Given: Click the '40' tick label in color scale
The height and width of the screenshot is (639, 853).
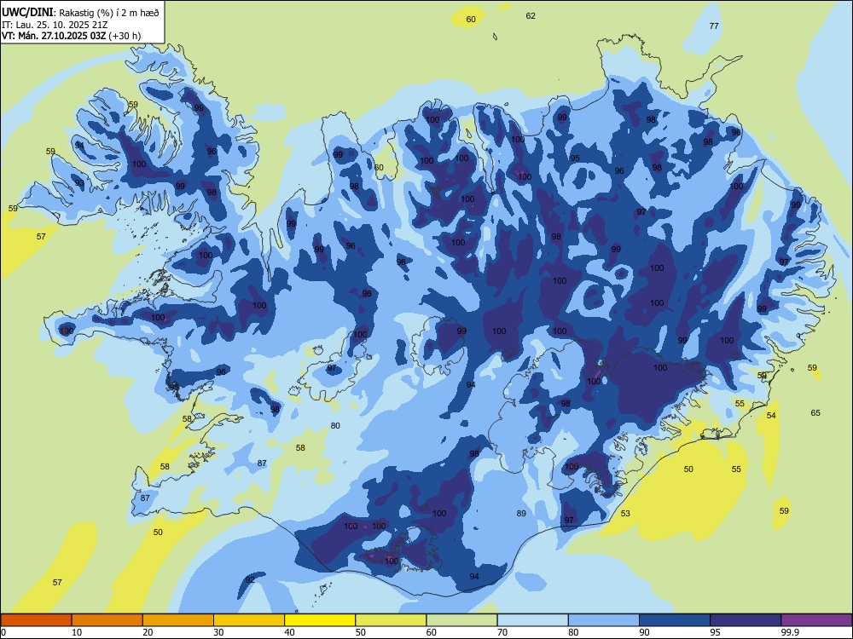Looking at the screenshot, I should pos(289,632).
